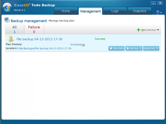This screenshot has width=166, height=124.
Task: Click the New backup button label
Action: (149, 30)
